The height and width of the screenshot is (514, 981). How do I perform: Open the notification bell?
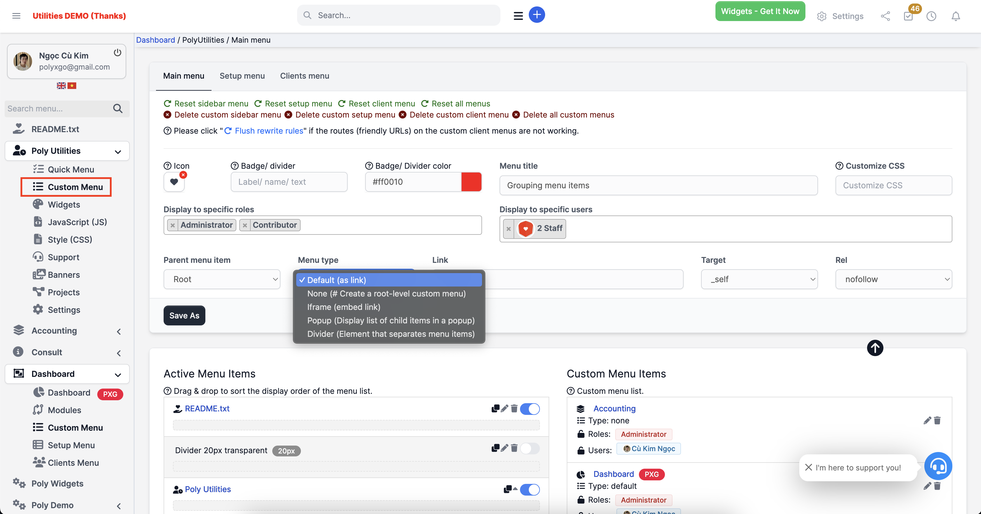(956, 16)
